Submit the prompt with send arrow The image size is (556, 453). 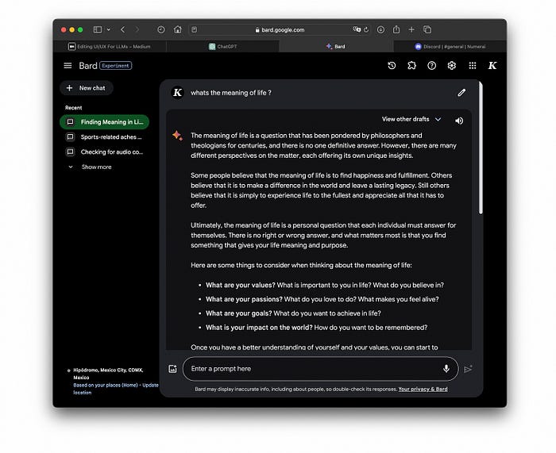pos(468,369)
